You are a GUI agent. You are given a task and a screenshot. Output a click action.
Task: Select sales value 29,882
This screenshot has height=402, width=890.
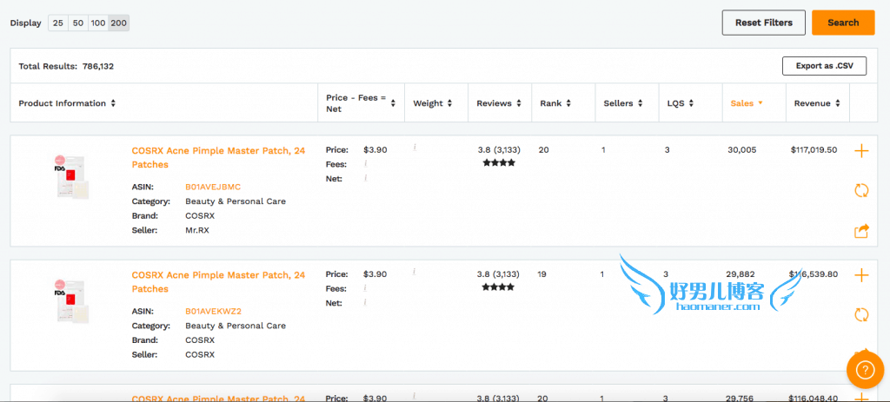(741, 273)
